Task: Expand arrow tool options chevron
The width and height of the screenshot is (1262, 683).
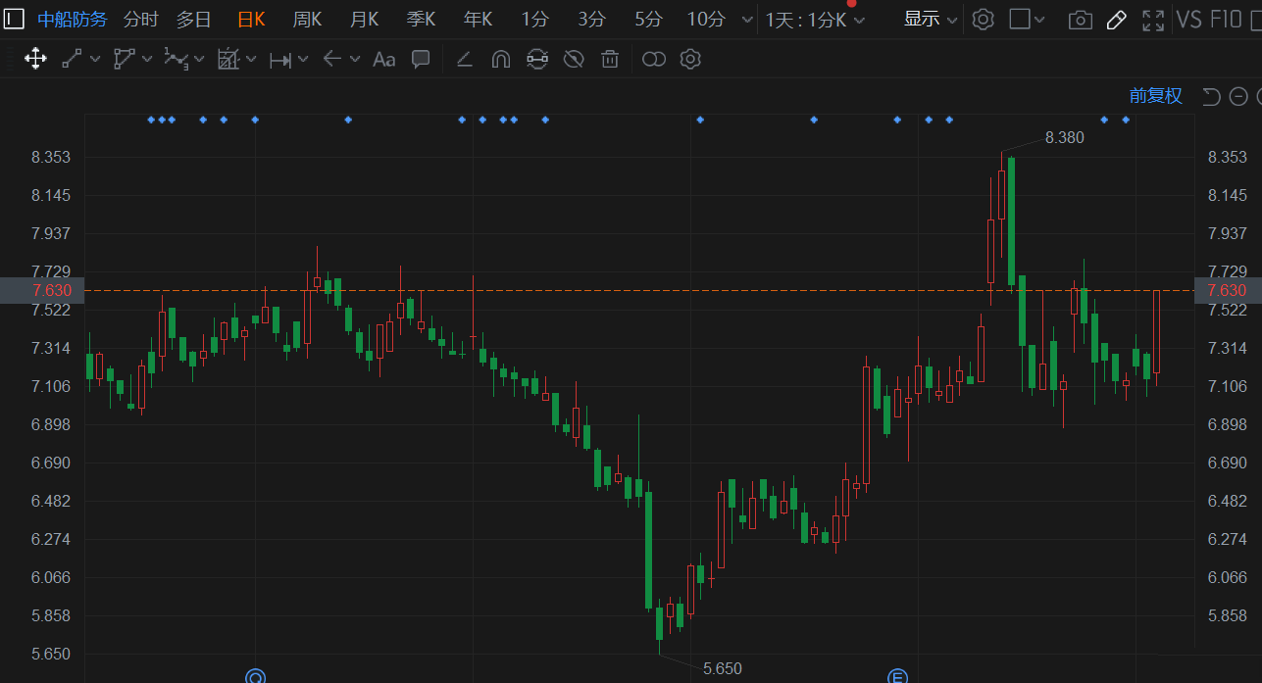Action: pos(355,60)
